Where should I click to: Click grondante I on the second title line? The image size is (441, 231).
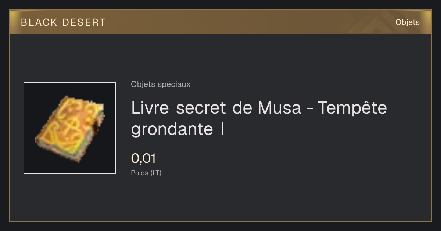[x=178, y=130]
